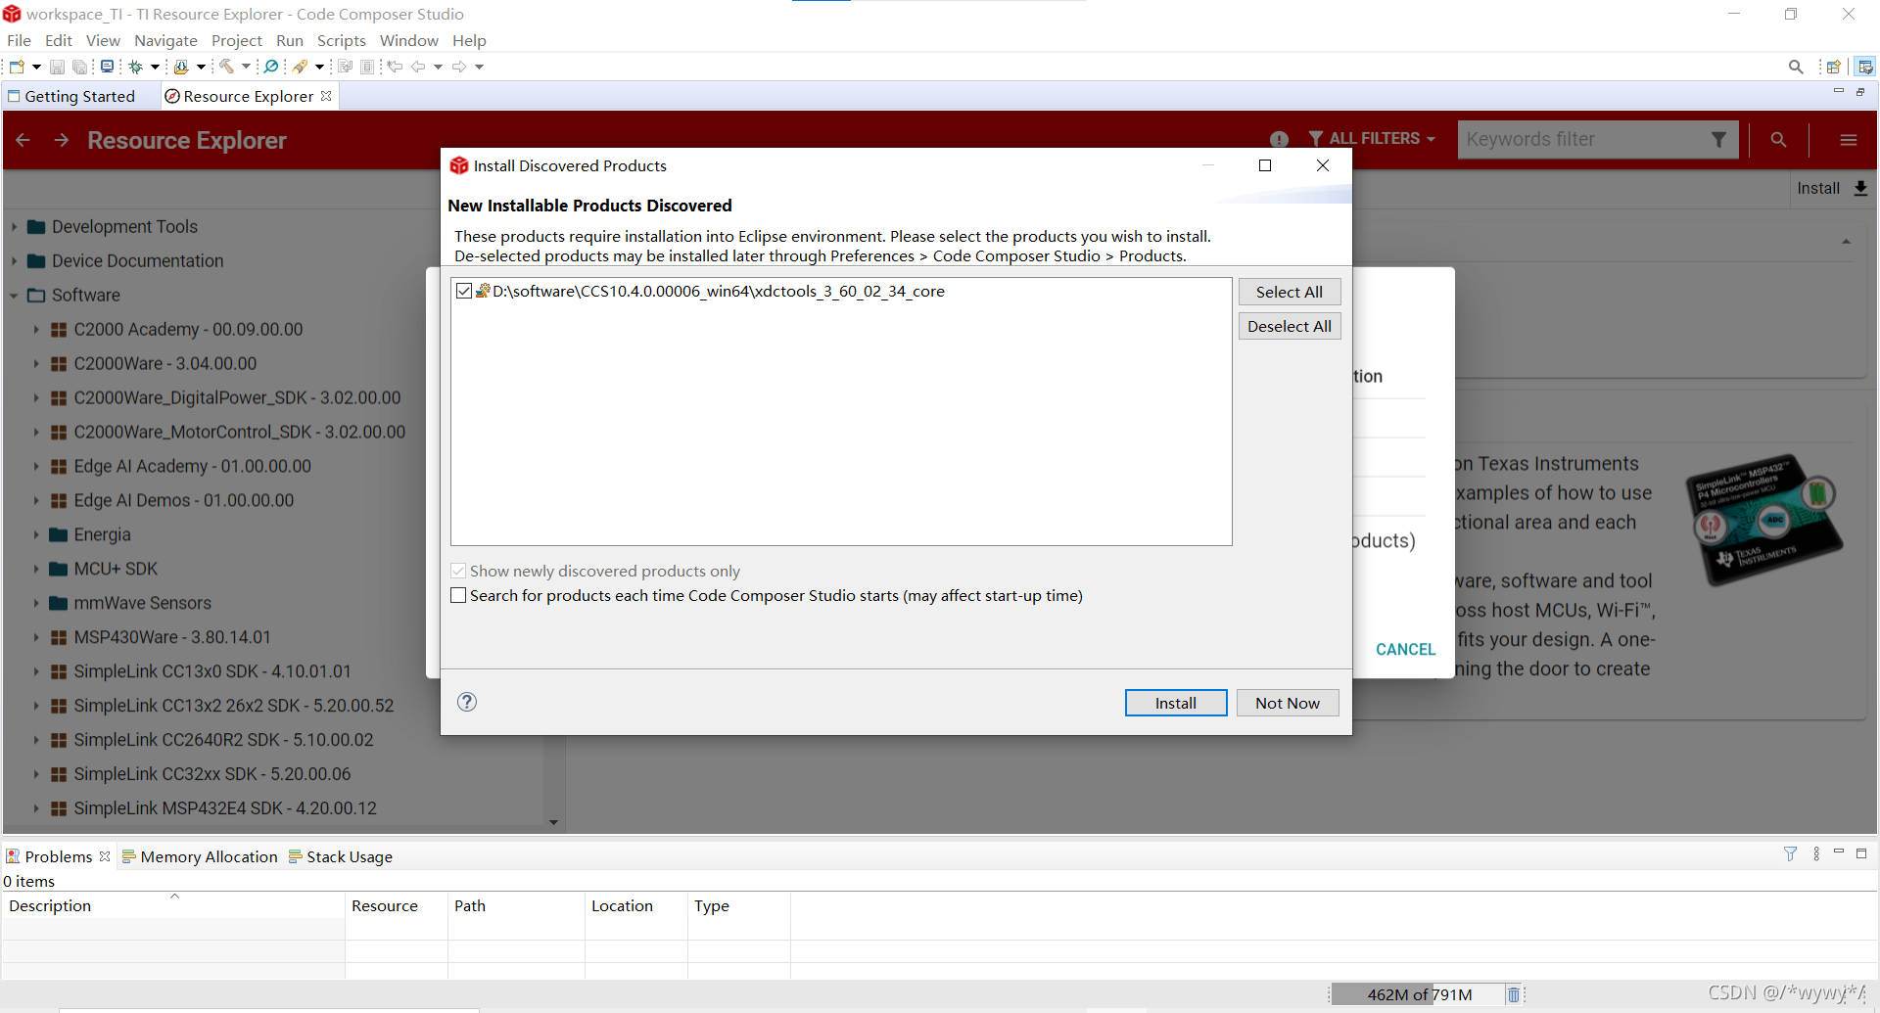Click the Resource column header in Problems
Viewport: 1880px width, 1013px height.
(396, 905)
